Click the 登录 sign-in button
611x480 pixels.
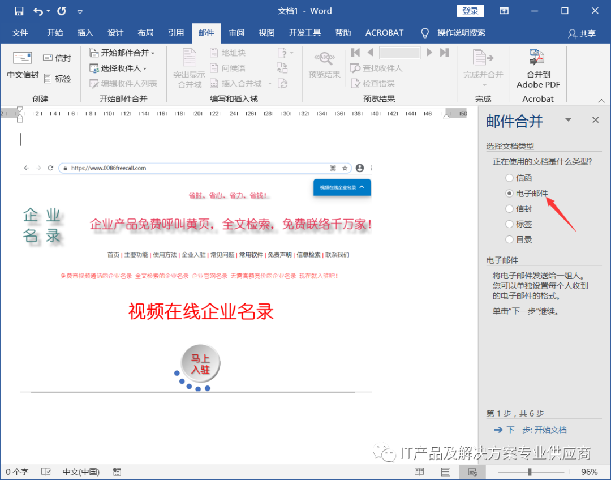(x=470, y=11)
